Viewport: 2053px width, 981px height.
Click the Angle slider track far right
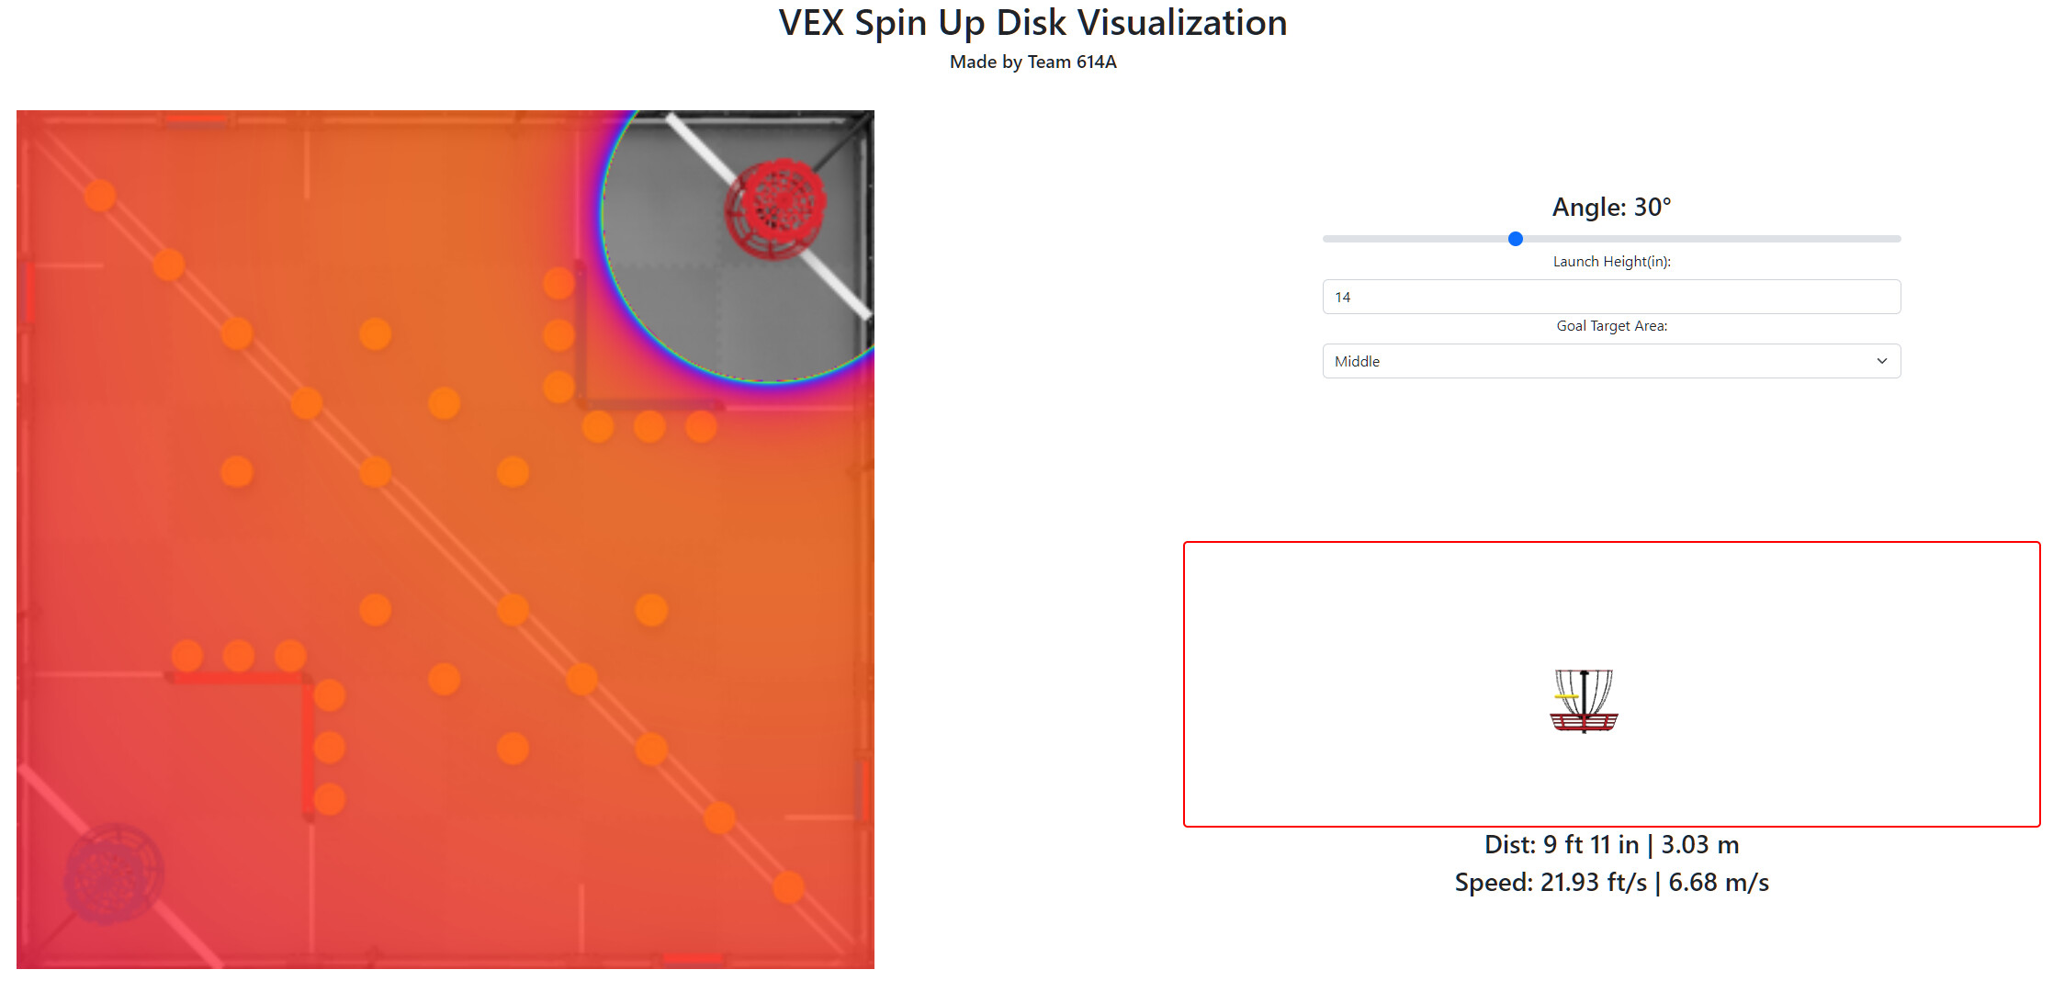[x=1892, y=239]
